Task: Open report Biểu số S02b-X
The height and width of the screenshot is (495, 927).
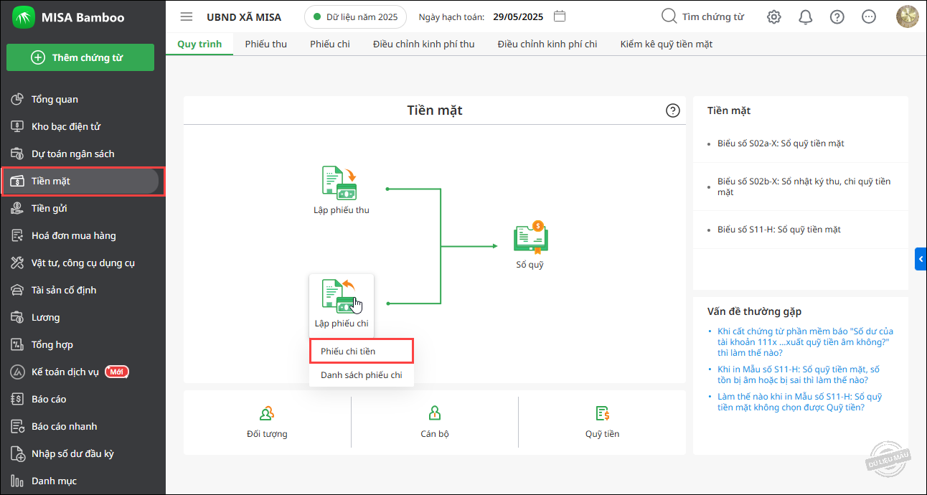Action: tap(804, 187)
